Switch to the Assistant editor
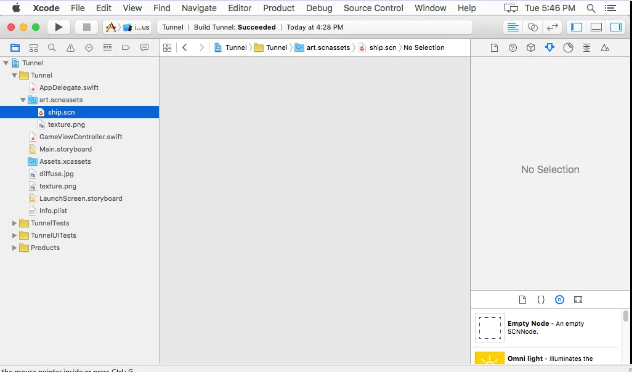 click(x=532, y=27)
